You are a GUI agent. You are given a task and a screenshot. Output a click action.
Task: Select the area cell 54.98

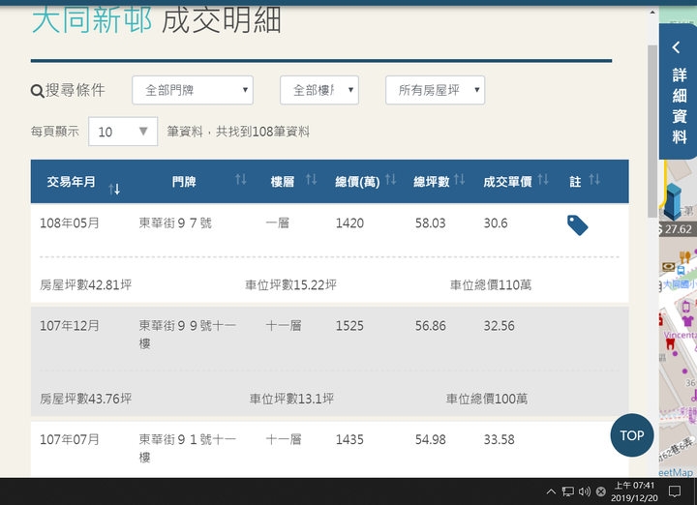pyautogui.click(x=430, y=440)
